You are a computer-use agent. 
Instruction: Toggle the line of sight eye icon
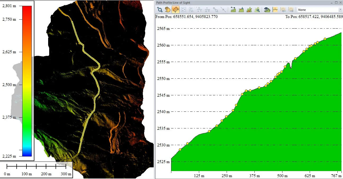pos(267,10)
